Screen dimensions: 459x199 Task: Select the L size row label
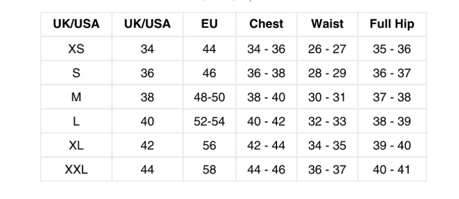76,121
